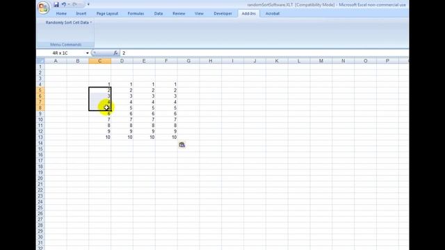Select row 5 header

(40, 90)
